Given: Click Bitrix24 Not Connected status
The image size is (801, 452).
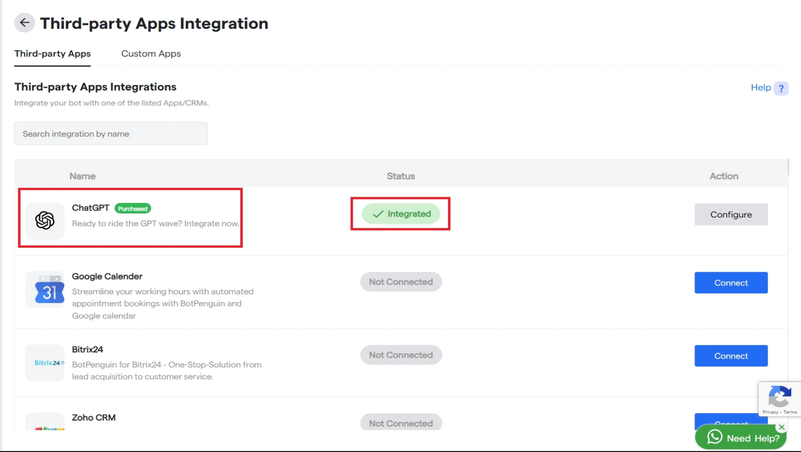Looking at the screenshot, I should coord(401,355).
